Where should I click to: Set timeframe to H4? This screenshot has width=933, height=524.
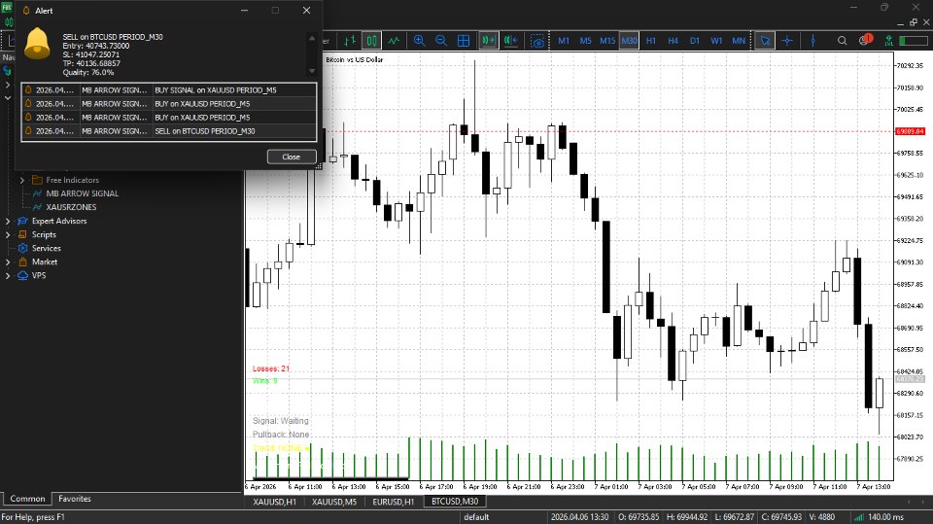pos(673,41)
